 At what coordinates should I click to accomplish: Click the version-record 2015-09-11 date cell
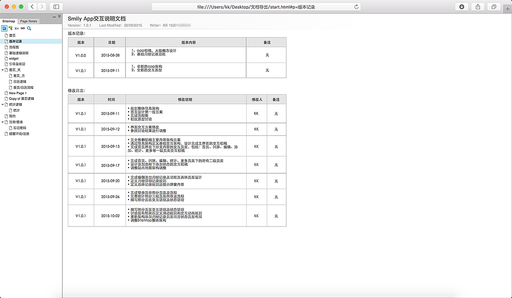coord(110,71)
